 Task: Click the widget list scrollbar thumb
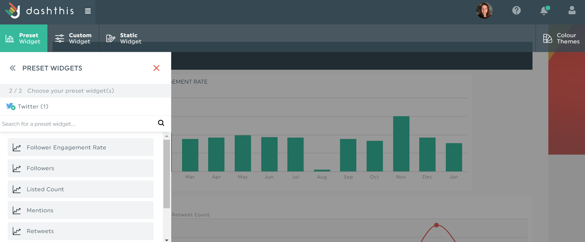tap(167, 174)
